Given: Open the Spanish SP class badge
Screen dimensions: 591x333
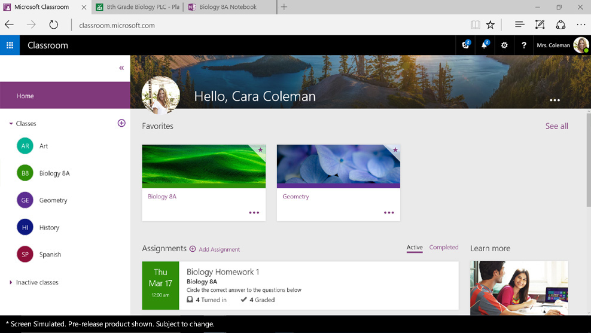Looking at the screenshot, I should (25, 255).
